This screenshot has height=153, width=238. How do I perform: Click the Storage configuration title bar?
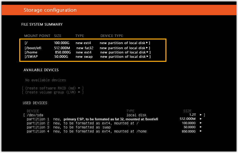119,10
